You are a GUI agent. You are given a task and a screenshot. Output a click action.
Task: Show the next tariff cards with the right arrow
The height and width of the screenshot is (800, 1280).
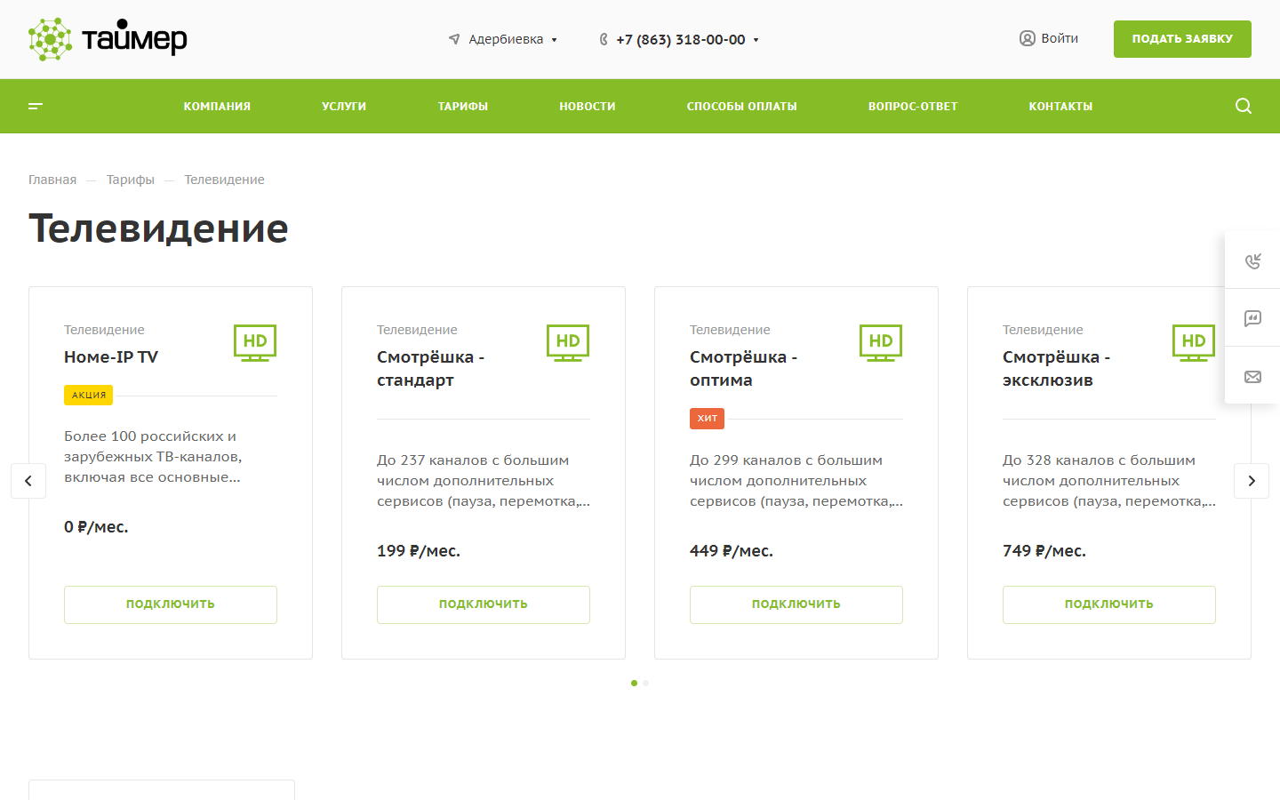point(1251,481)
